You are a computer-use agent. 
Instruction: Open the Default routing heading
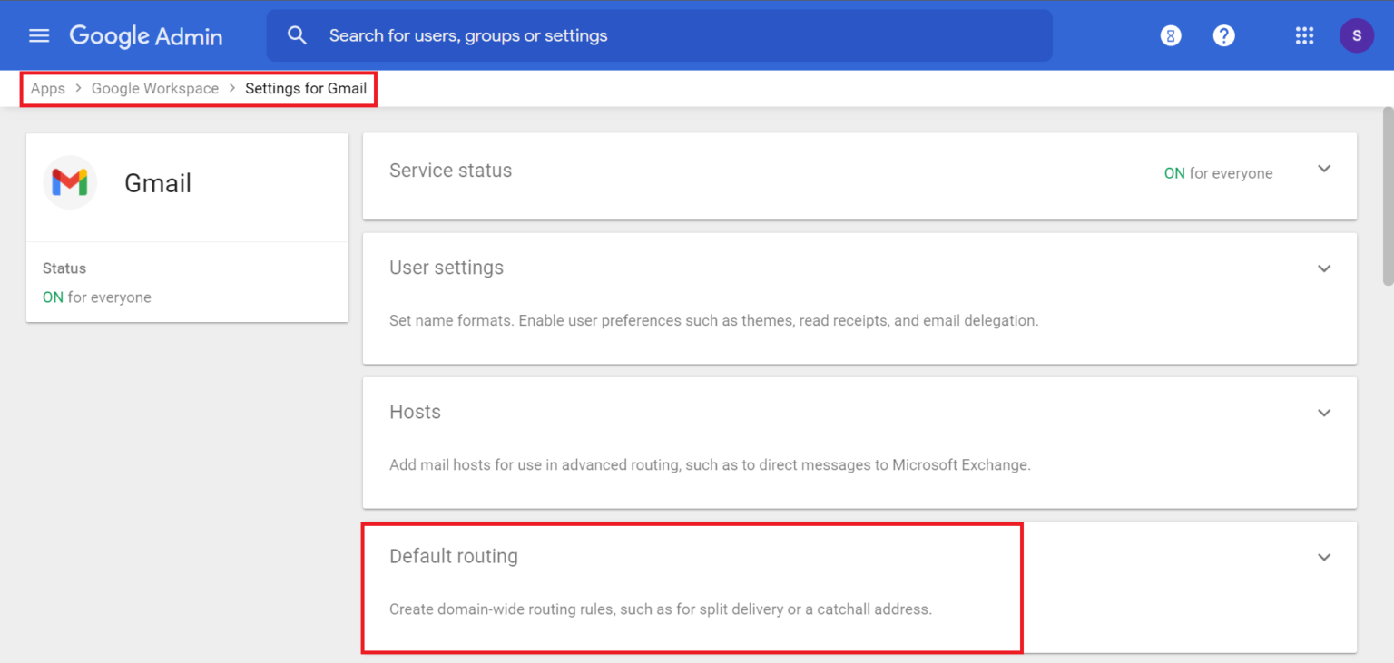[x=454, y=556]
